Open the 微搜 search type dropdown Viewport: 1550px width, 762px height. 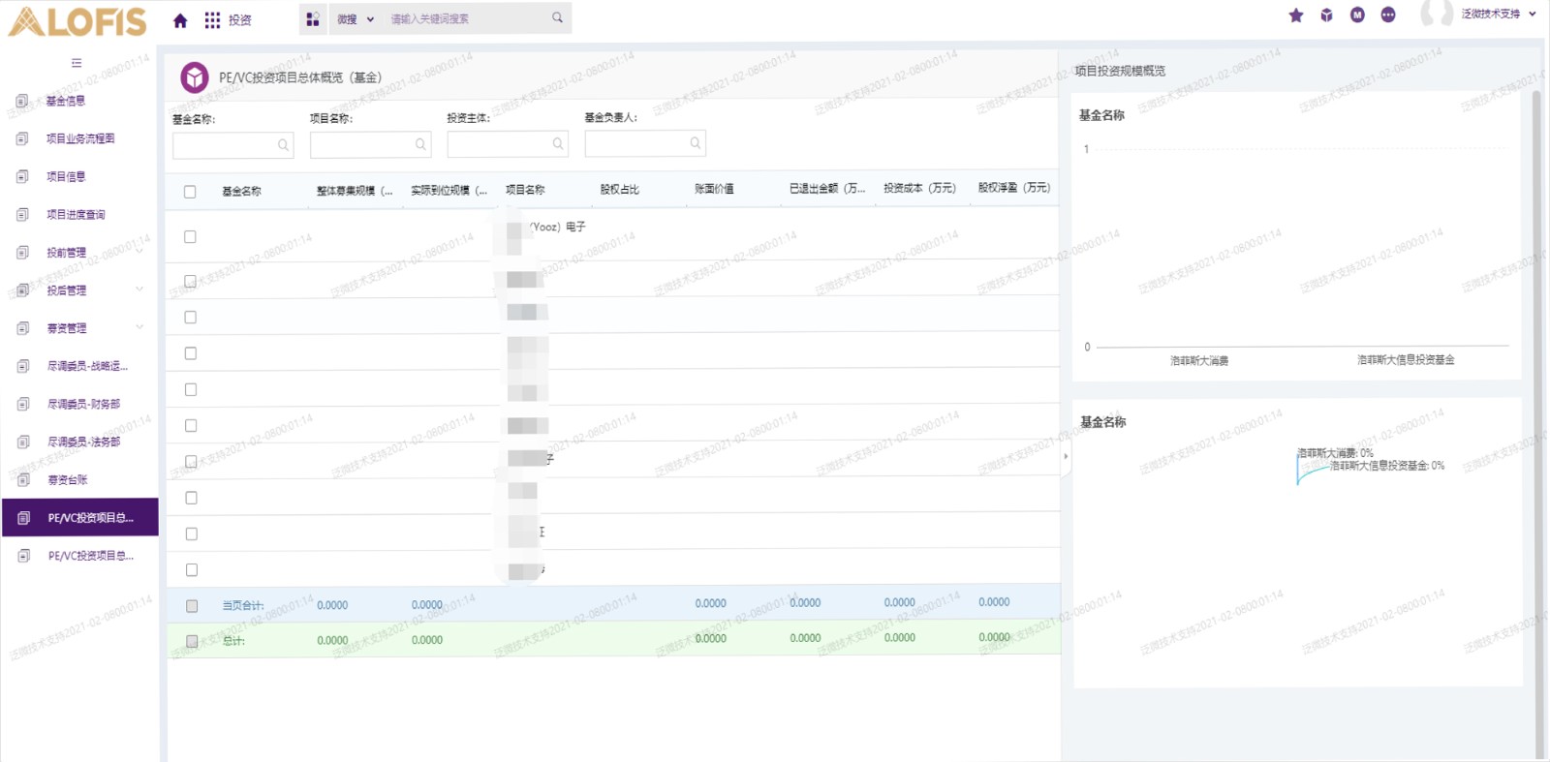click(356, 19)
